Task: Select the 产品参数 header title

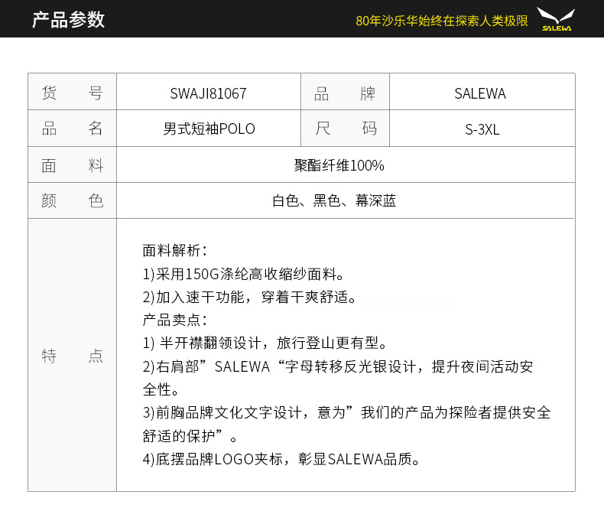Action: [68, 19]
